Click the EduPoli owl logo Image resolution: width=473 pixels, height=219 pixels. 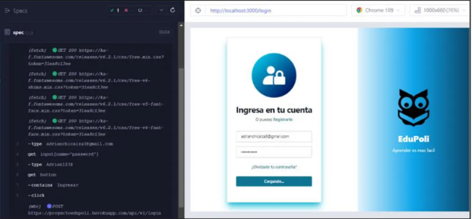pyautogui.click(x=413, y=107)
